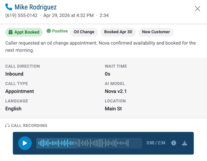Click the call date Apr 29, 2026 at 4:32 PM
Image resolution: width=207 pixels, height=161 pixels.
(68, 15)
